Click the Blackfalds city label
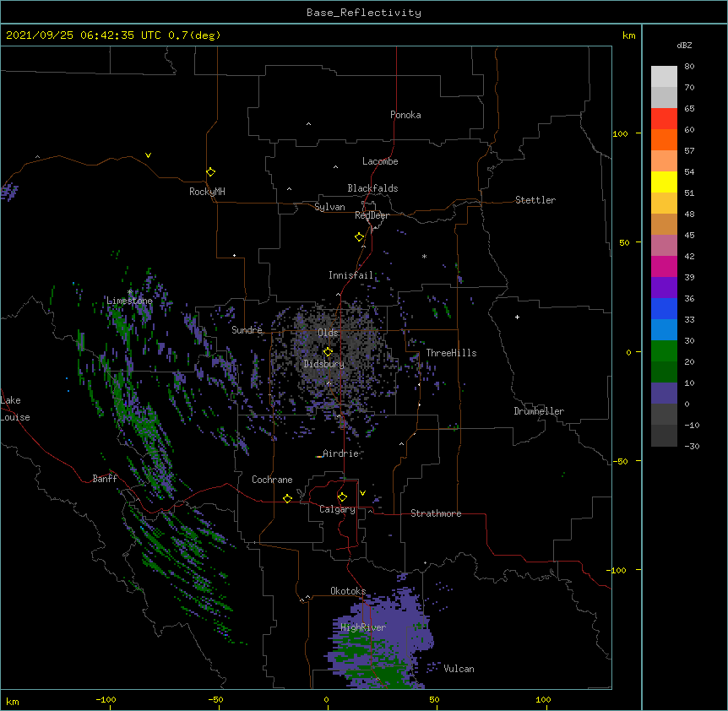728x711 pixels. tap(372, 188)
